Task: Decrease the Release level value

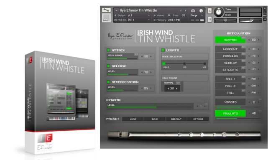Action: point(142,72)
